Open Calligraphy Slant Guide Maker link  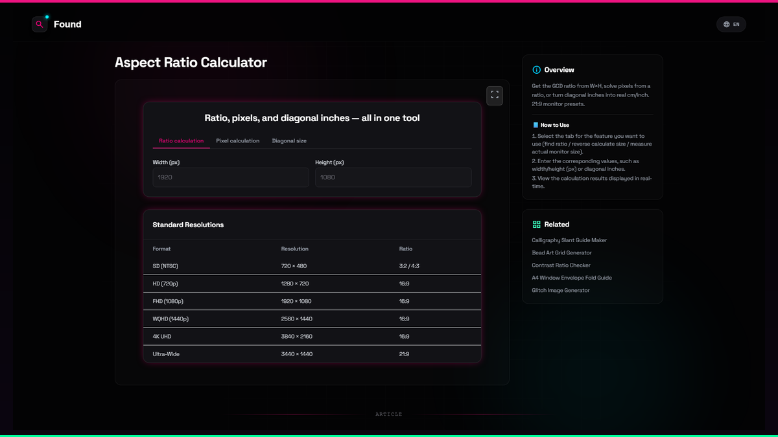tap(569, 240)
